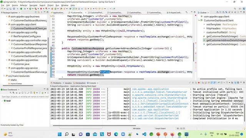Open the taskbar Search icon

(66, 134)
